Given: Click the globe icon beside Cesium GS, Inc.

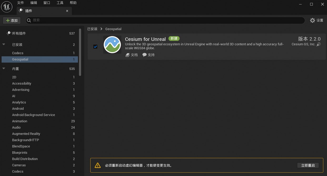Looking at the screenshot, I should tap(319, 44).
